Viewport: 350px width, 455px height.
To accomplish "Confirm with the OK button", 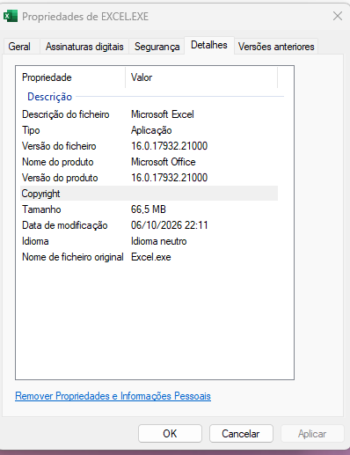I will coord(170,434).
